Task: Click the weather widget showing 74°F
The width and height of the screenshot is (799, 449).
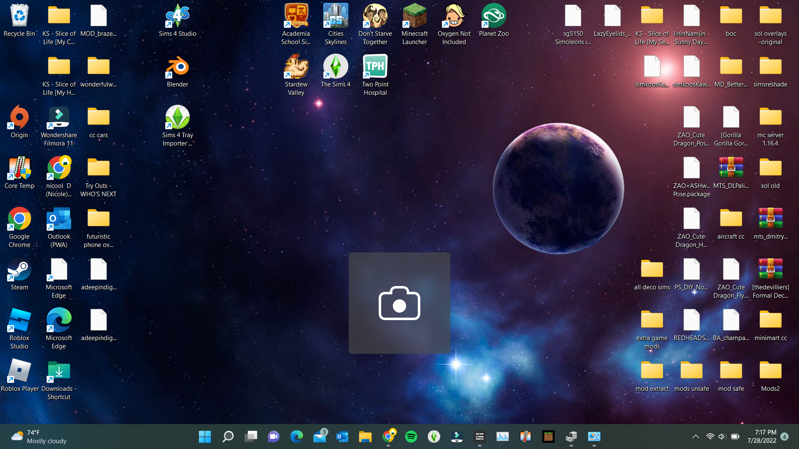Action: [x=33, y=437]
